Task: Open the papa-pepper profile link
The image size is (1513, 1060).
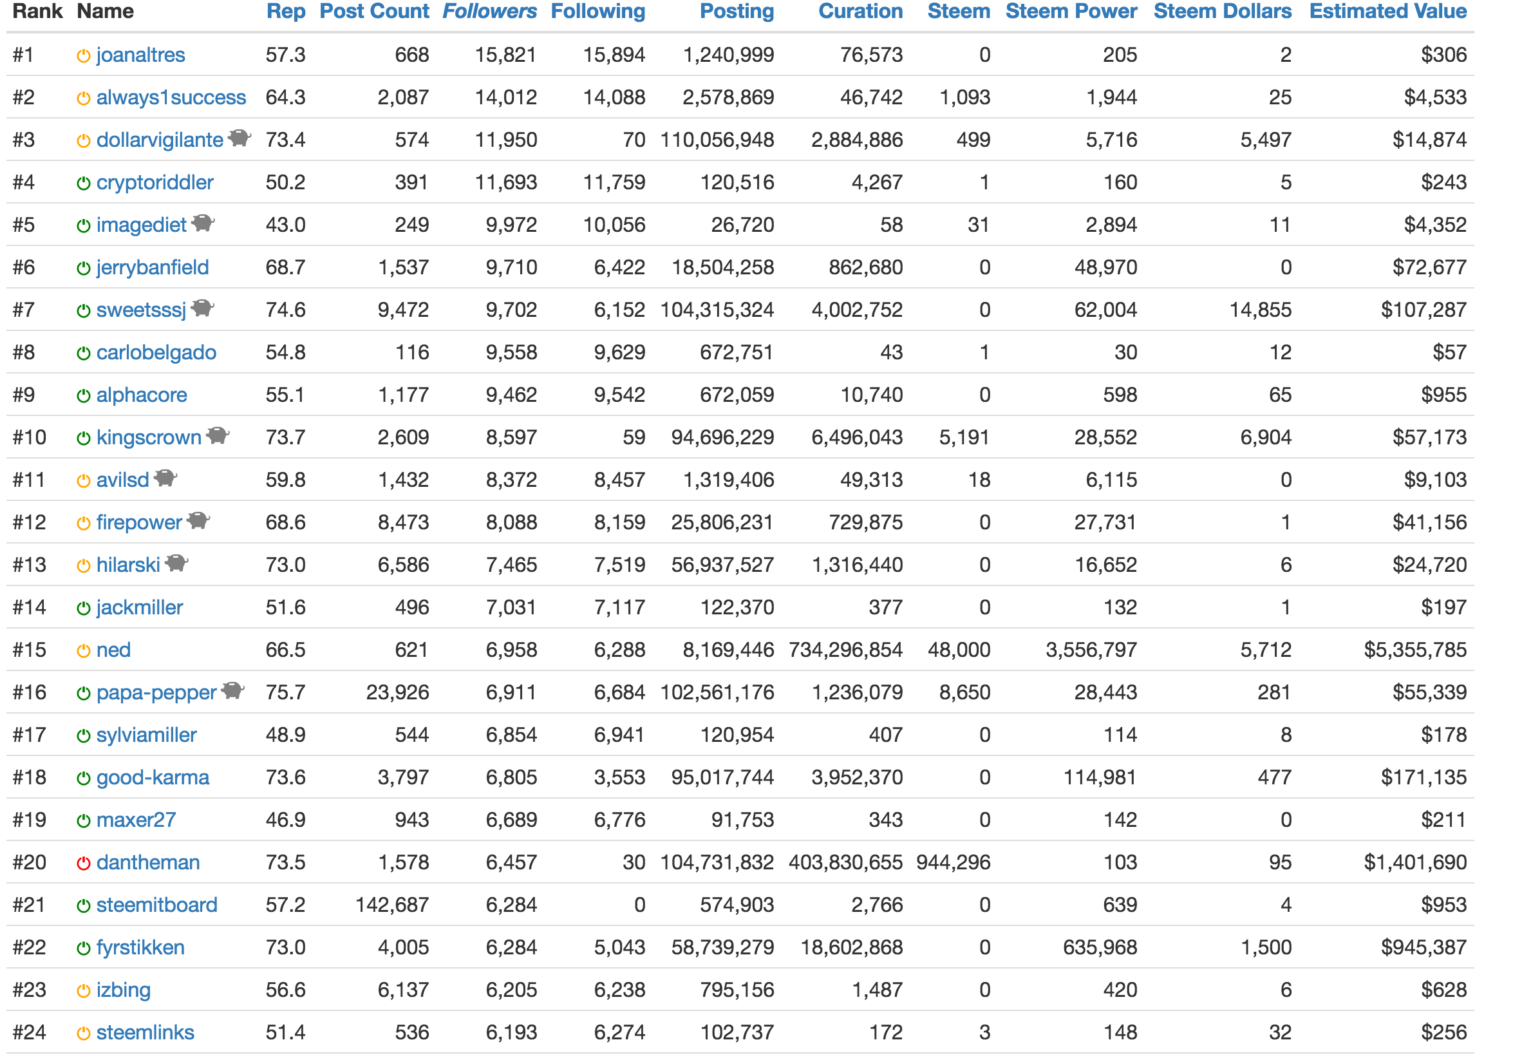Action: (x=157, y=693)
